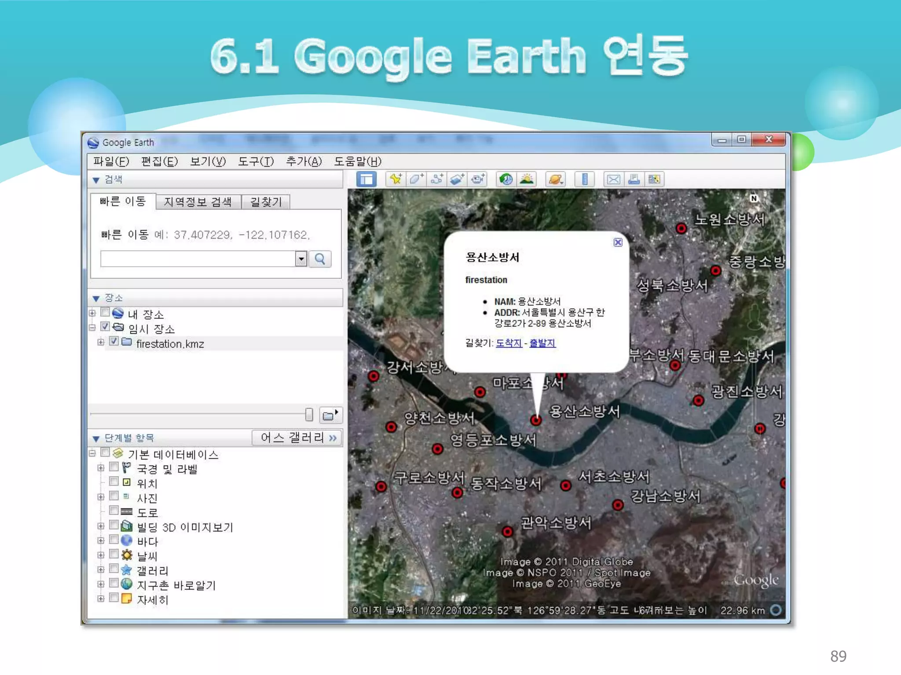Toggle the sidebar panel button
Screen dimensions: 901x675
coord(366,179)
